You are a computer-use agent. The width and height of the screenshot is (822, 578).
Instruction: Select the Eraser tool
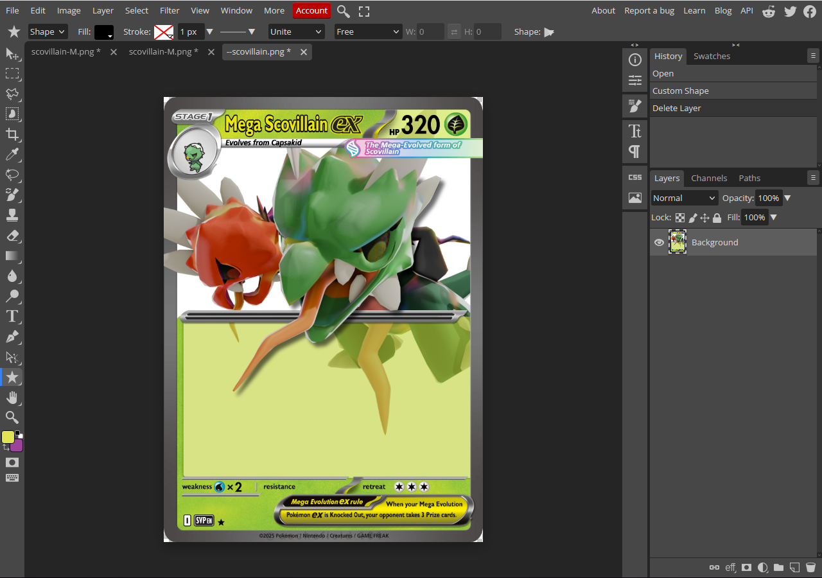tap(12, 235)
